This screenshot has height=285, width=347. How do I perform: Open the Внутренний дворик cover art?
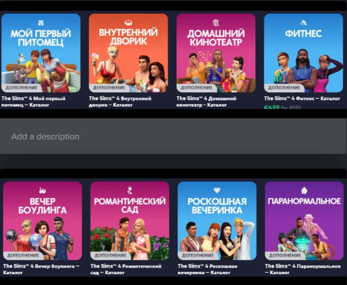tap(128, 53)
